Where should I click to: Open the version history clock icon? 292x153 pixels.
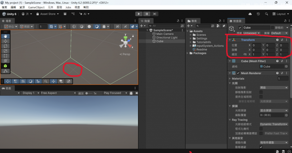pyautogui.click(x=258, y=14)
